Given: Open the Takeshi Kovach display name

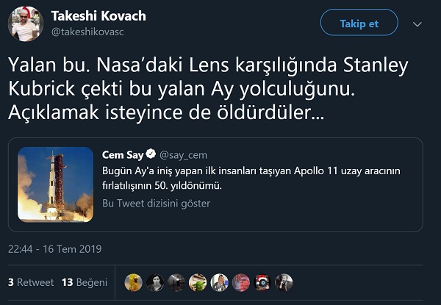Looking at the screenshot, I should coord(98,16).
